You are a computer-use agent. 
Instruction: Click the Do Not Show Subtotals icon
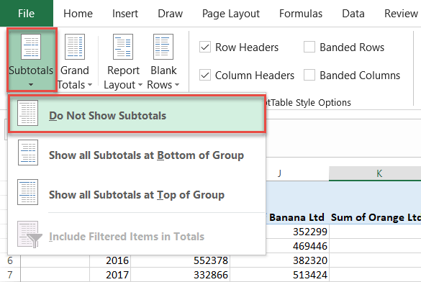27,113
